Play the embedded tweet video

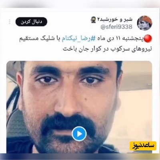pyautogui.click(x=79, y=134)
